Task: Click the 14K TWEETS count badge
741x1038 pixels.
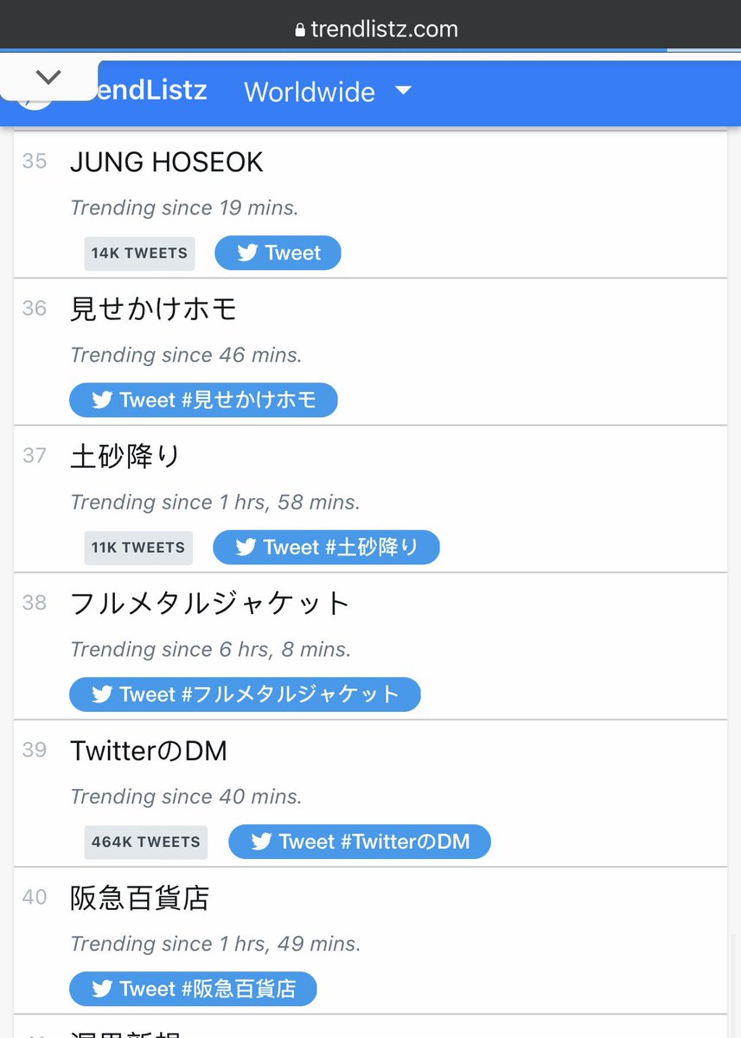Action: pyautogui.click(x=139, y=253)
